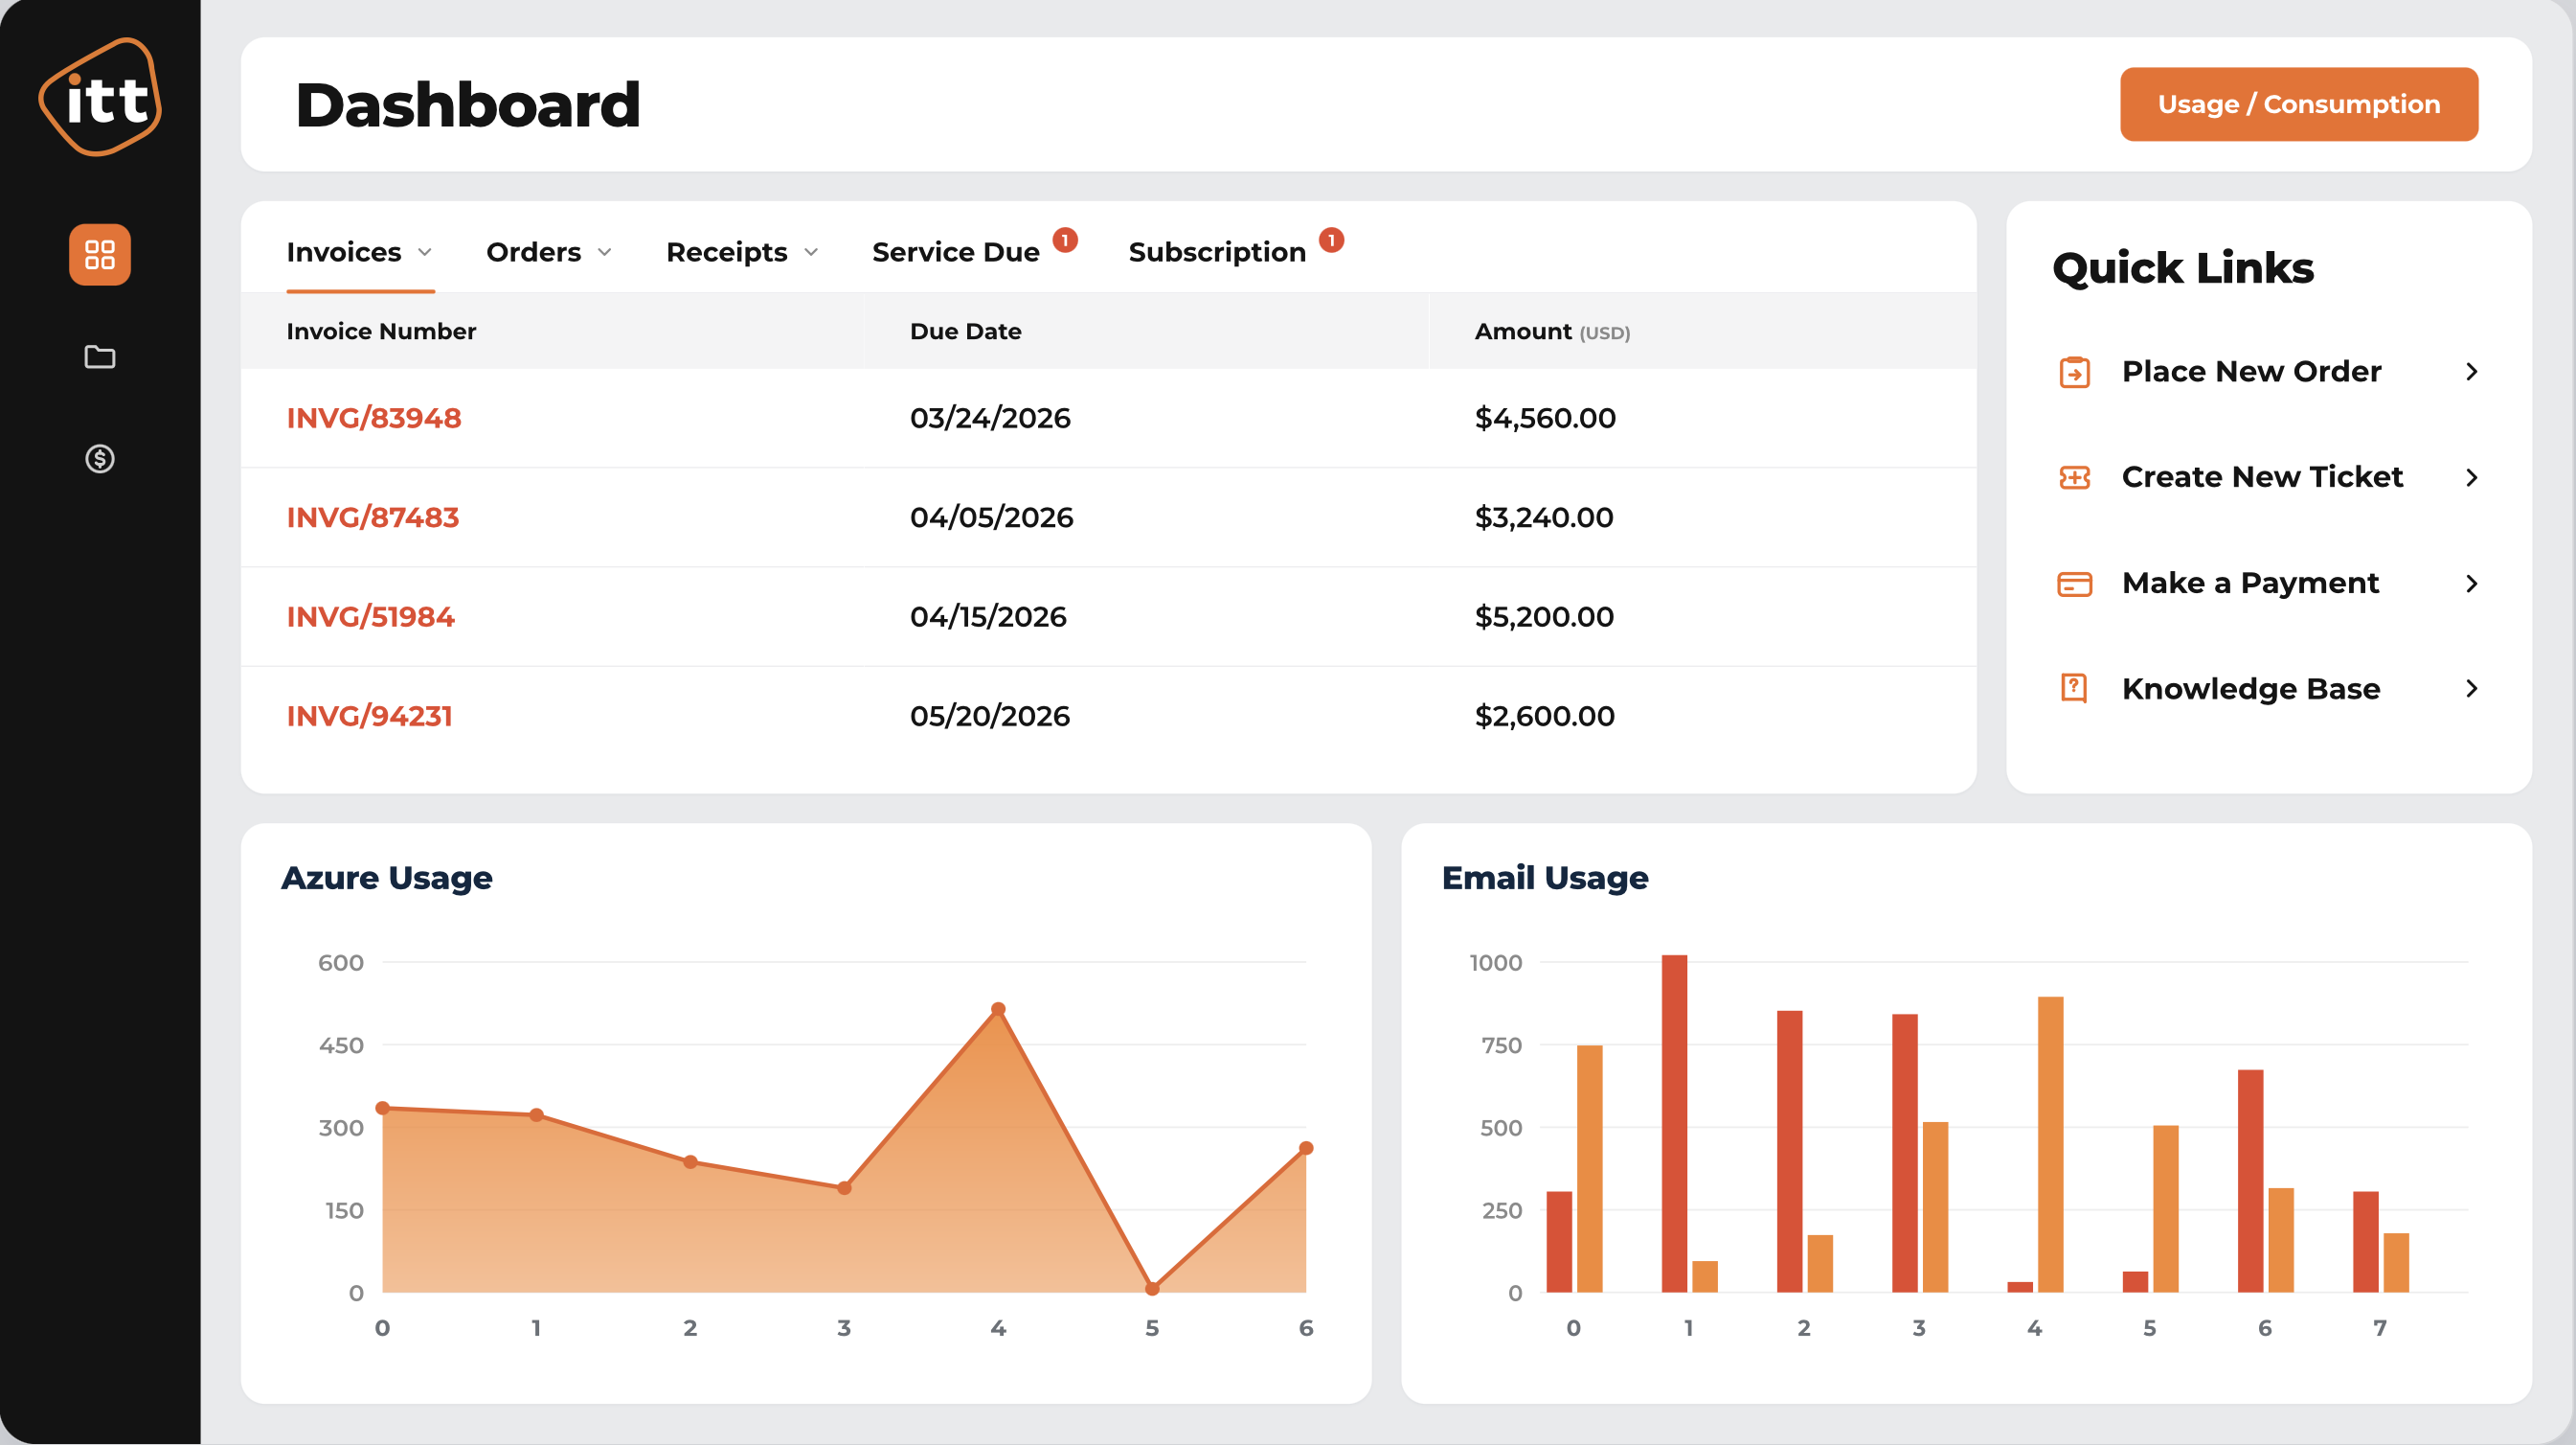Click tall orange Email Usage bar at 4
This screenshot has width=2576, height=1445.
2050,1144
